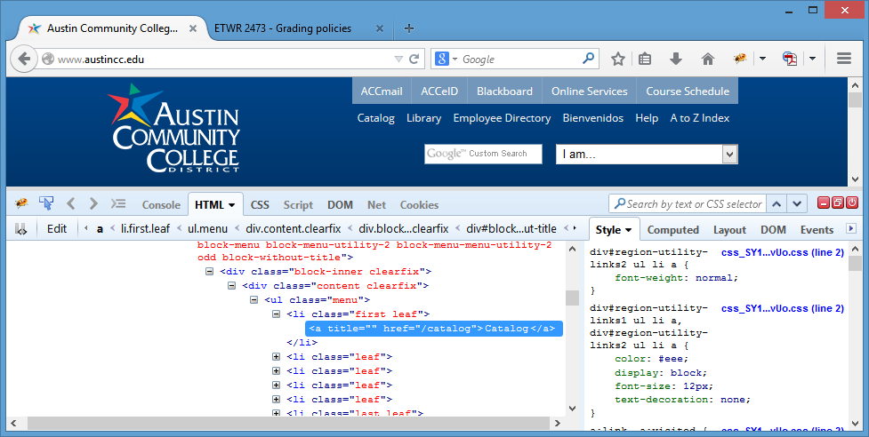
Task: Switch to the Computed side tab
Action: coord(672,229)
